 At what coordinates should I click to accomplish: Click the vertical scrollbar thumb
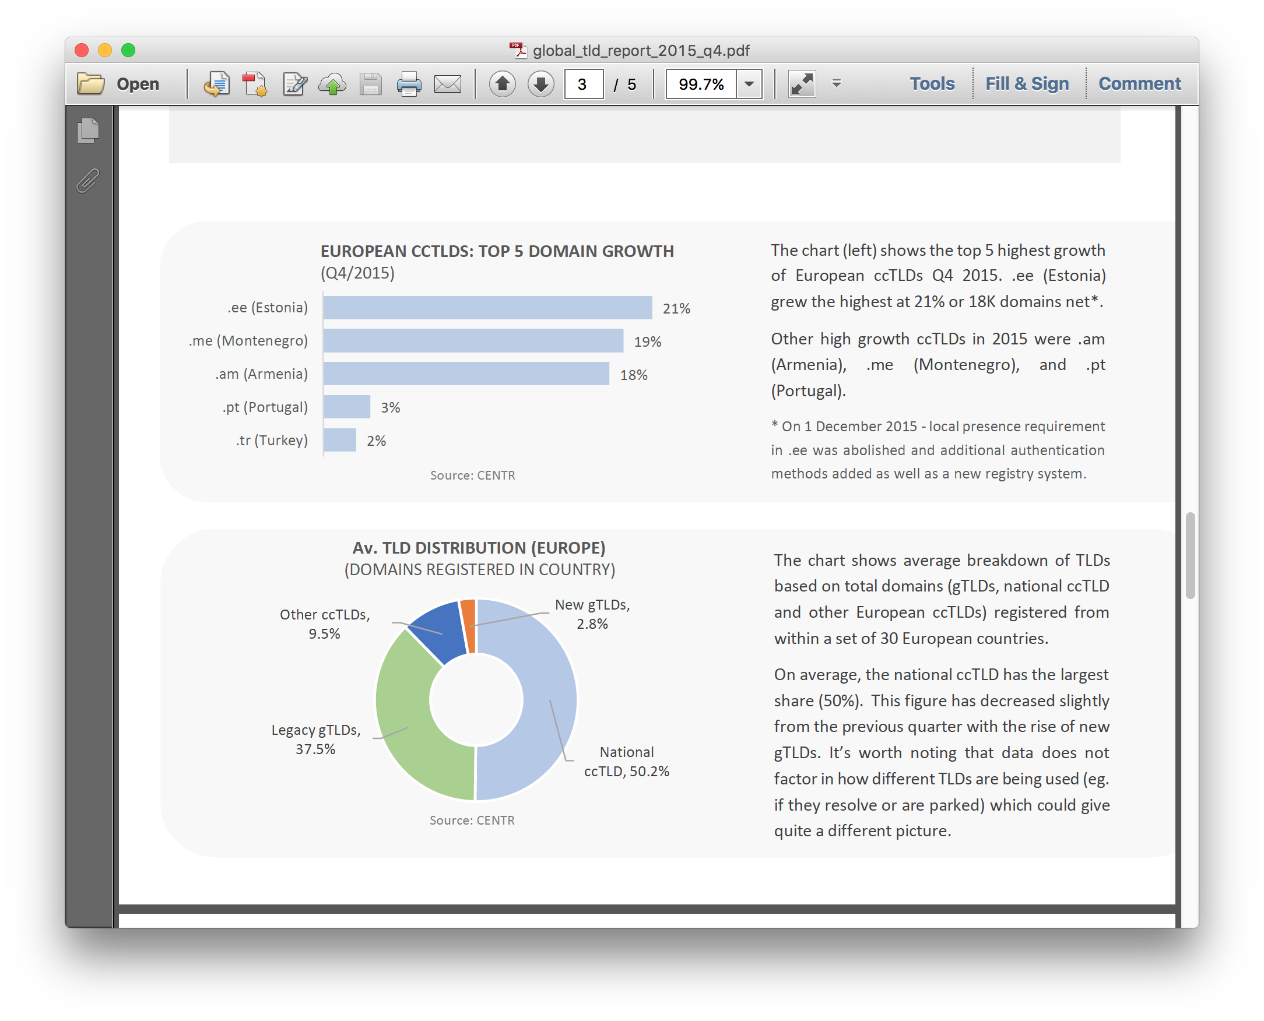(x=1190, y=555)
